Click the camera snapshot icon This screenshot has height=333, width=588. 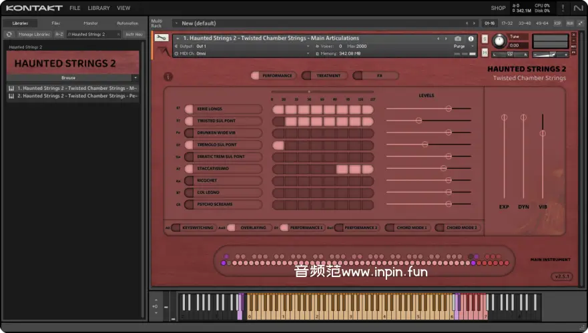point(458,39)
